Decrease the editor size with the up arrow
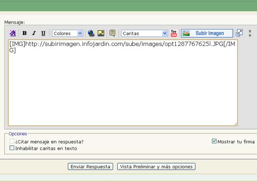Image resolution: width=257 pixels, height=182 pixels. pos(250,31)
